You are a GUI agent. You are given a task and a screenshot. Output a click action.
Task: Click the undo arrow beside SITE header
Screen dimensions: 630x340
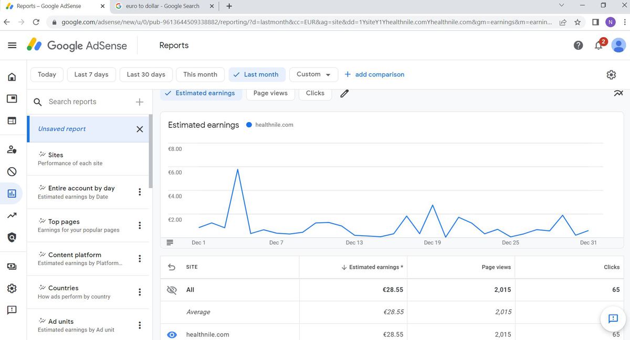click(x=172, y=267)
